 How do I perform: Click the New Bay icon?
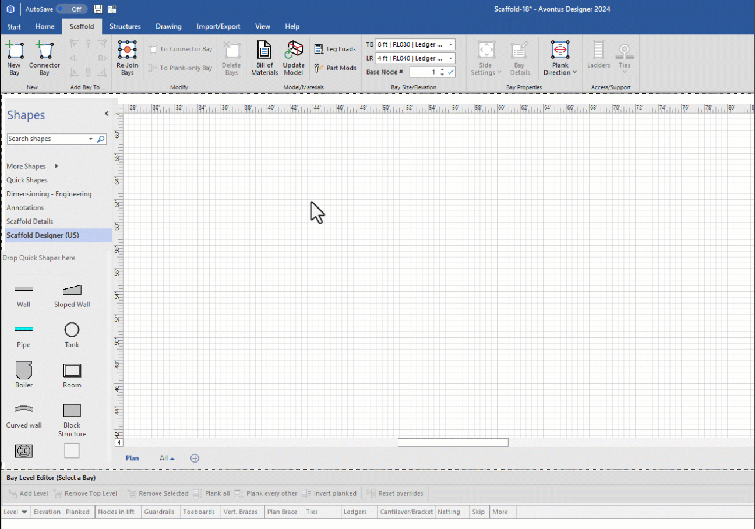coord(15,51)
